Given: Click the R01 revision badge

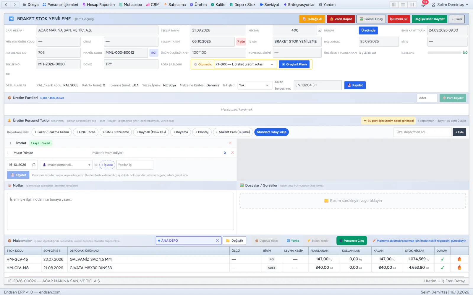Looking at the screenshot, I should [154, 53].
